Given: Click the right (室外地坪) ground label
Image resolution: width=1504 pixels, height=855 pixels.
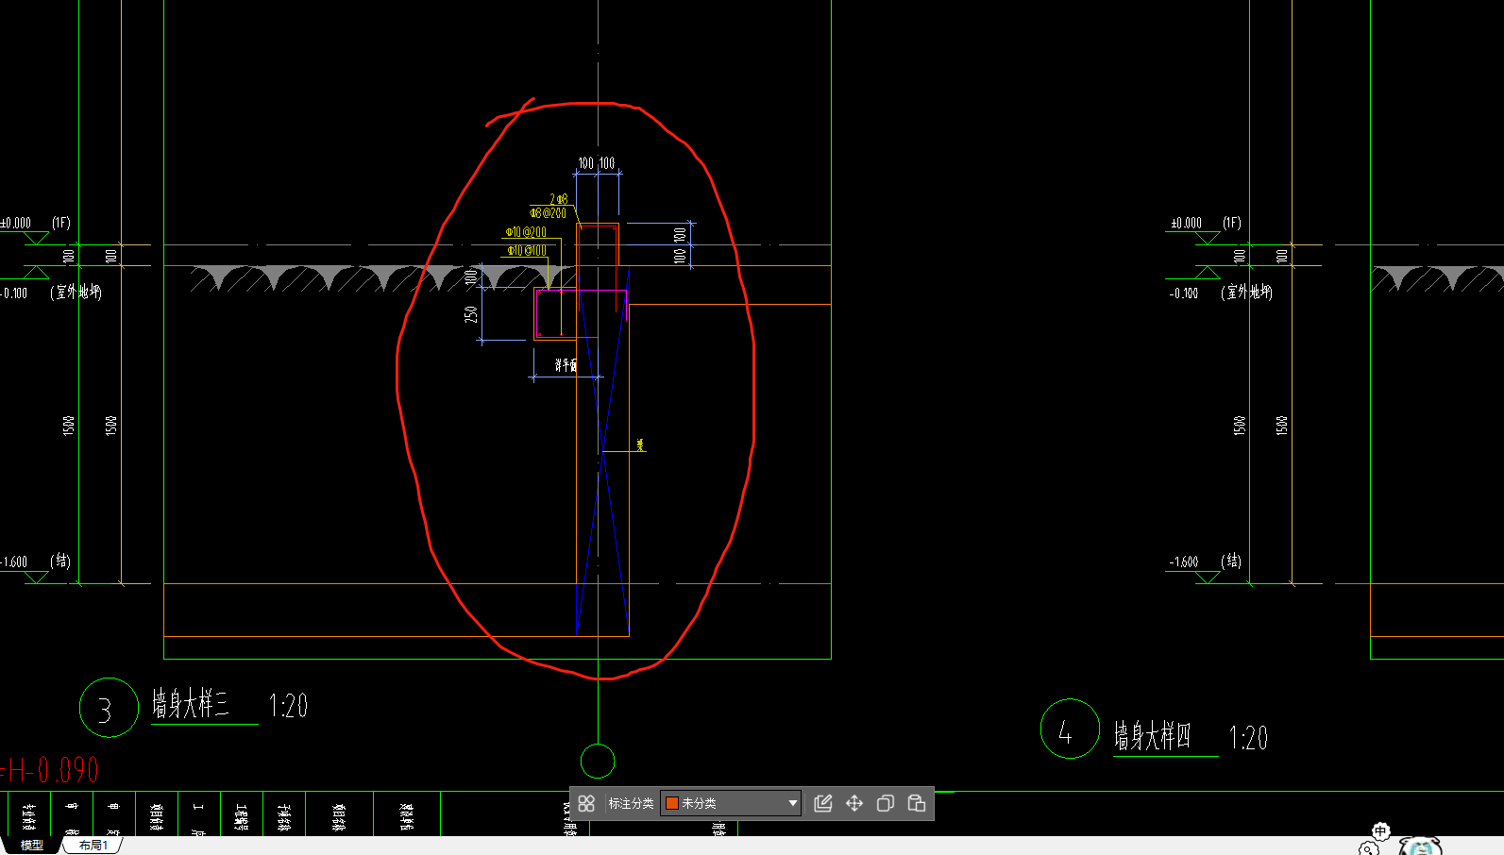Looking at the screenshot, I should 1246,293.
